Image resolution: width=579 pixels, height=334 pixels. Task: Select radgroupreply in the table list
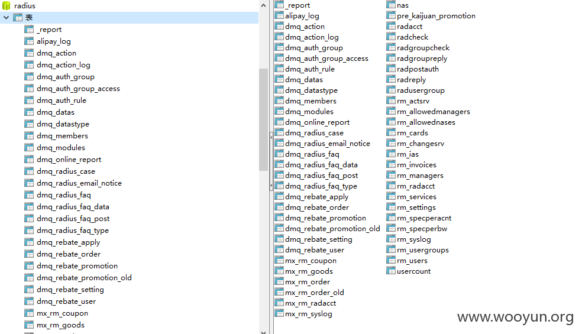tap(422, 59)
